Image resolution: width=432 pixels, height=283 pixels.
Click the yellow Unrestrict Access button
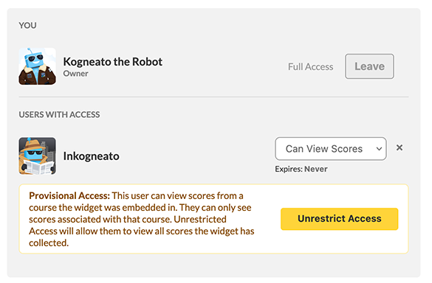[340, 219]
